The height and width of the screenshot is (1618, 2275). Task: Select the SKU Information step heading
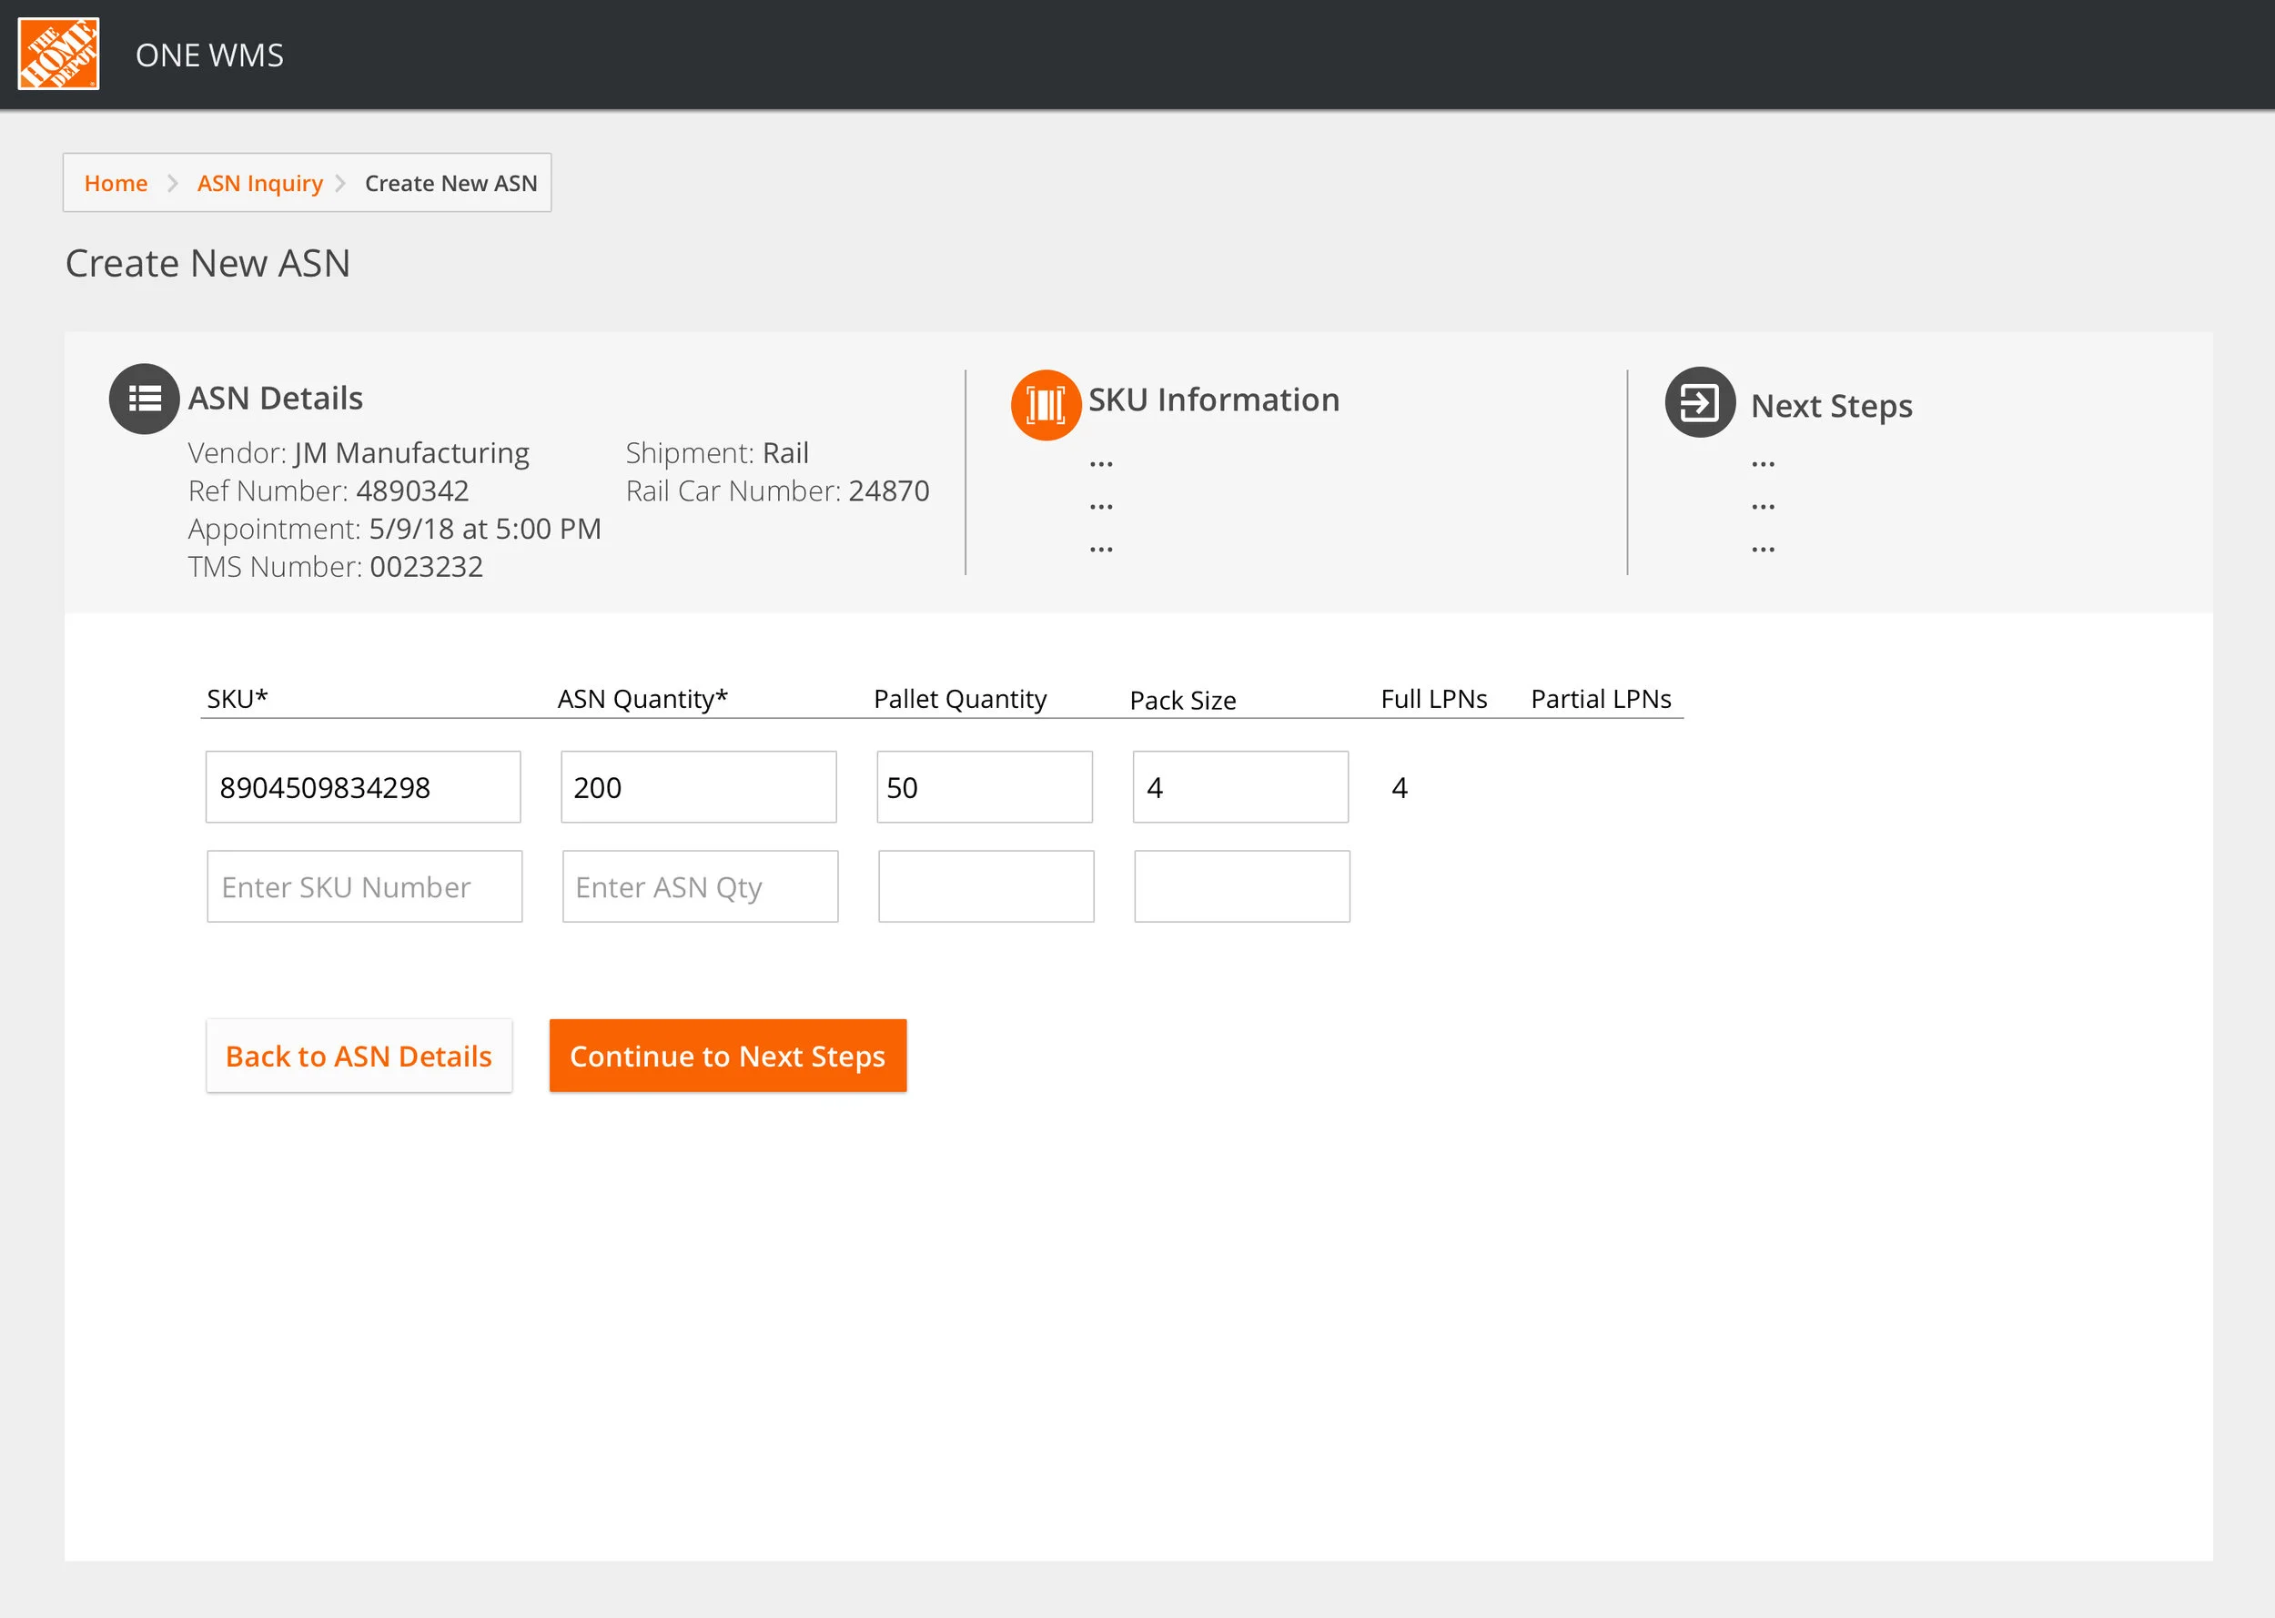click(1213, 399)
